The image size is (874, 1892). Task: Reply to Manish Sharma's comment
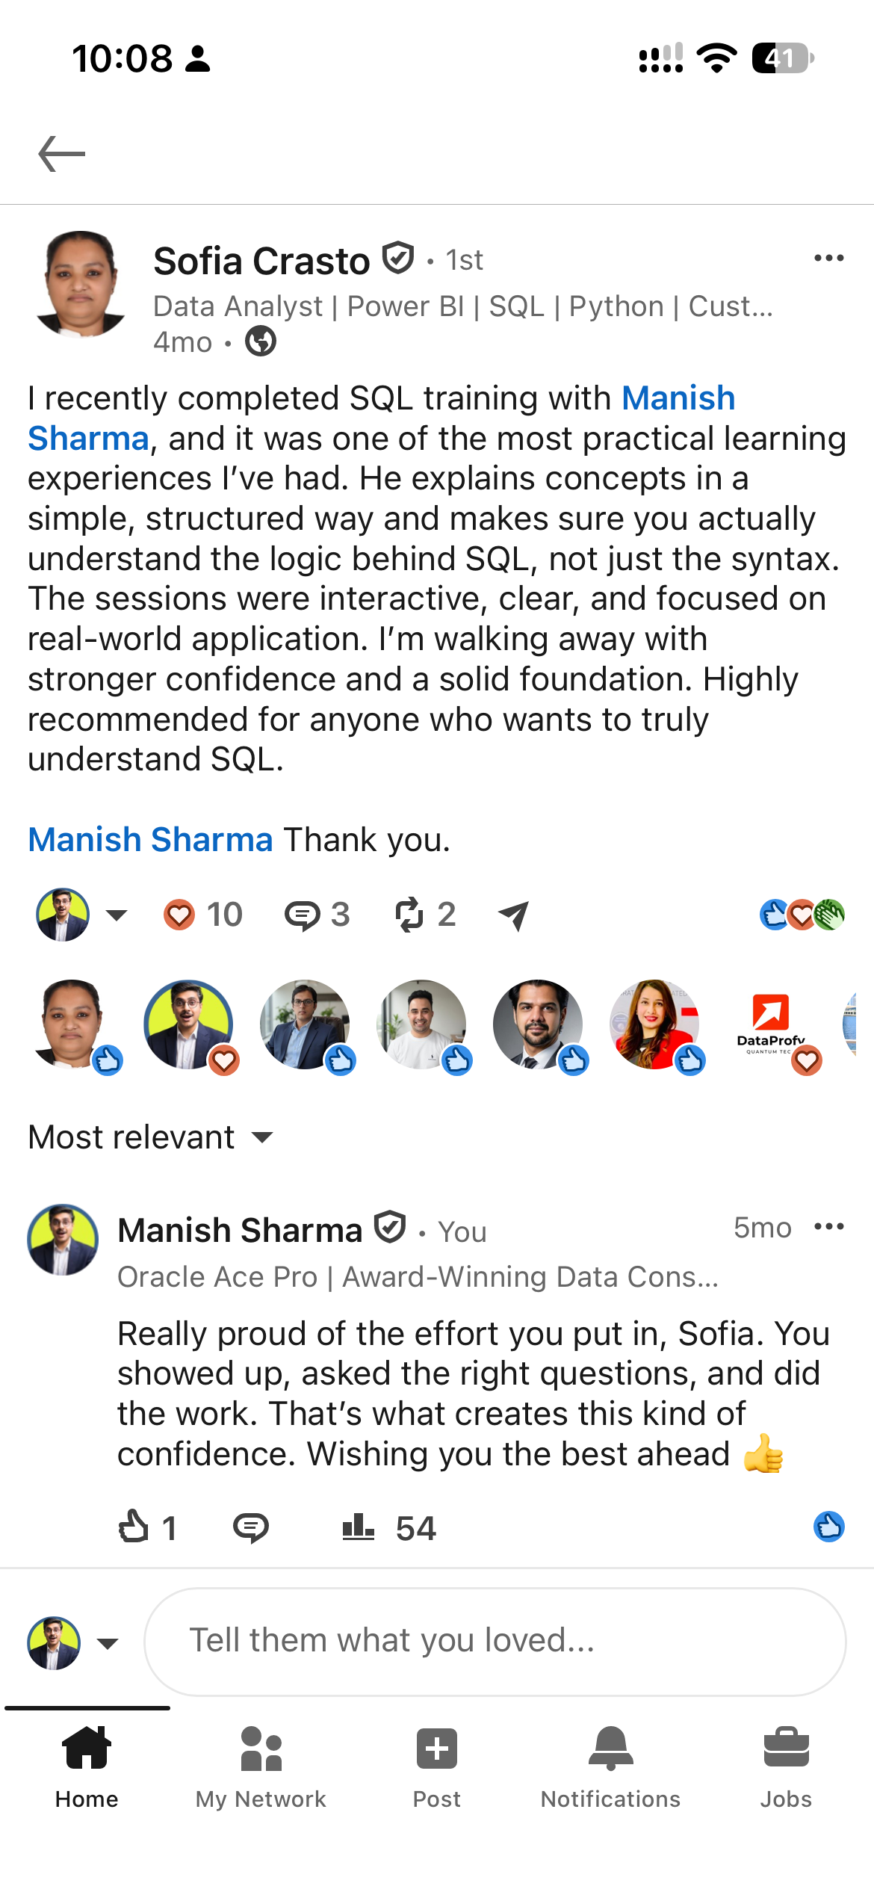[x=251, y=1528]
